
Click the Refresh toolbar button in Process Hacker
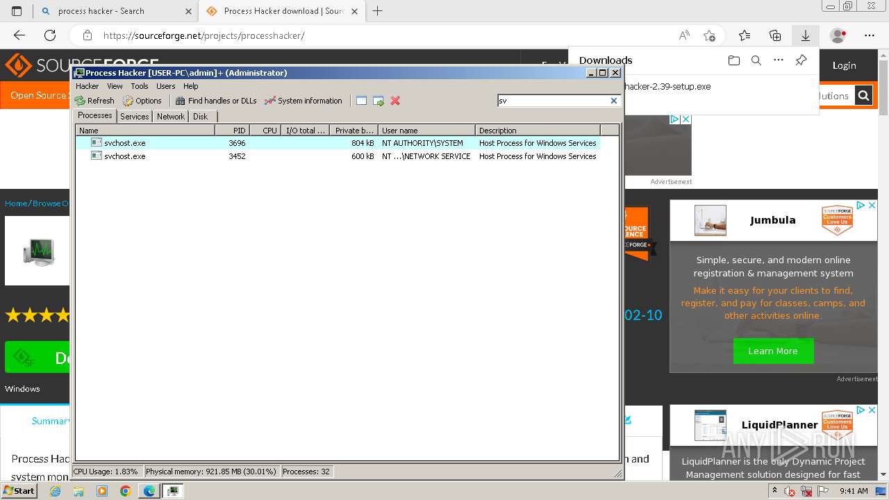[x=94, y=101]
